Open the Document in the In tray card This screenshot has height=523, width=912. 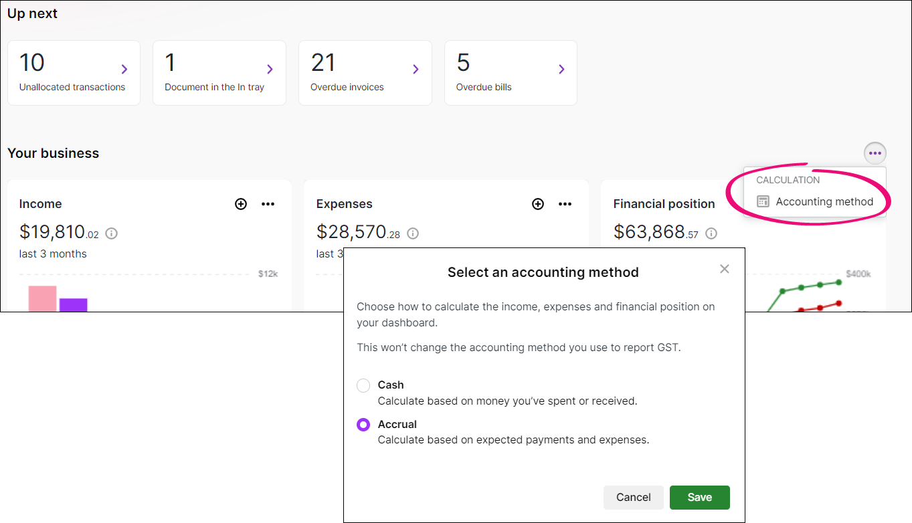219,73
